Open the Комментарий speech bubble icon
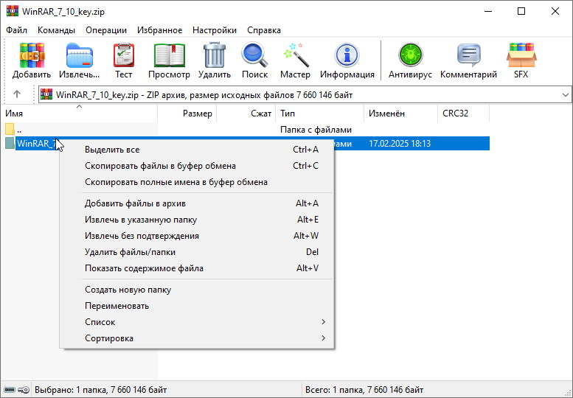Screen dimensions: 573x398 [468, 55]
